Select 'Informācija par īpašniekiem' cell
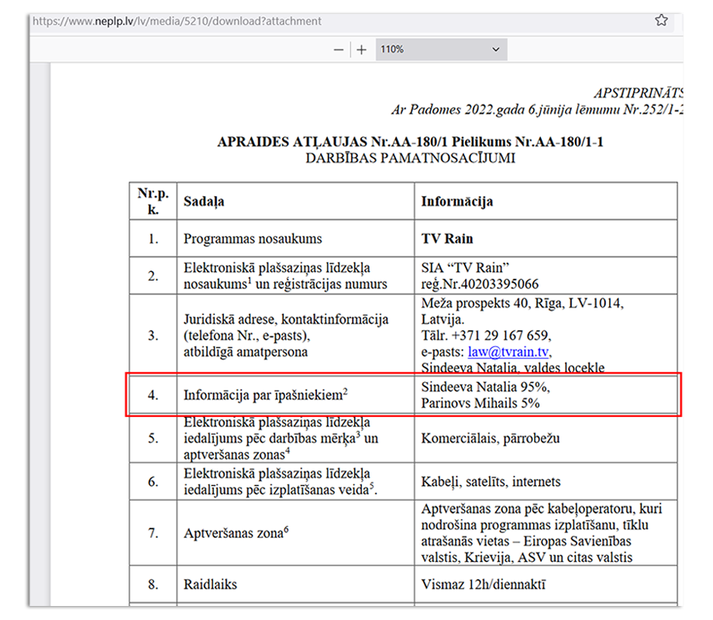Screen dimensions: 713x620 tap(295, 394)
